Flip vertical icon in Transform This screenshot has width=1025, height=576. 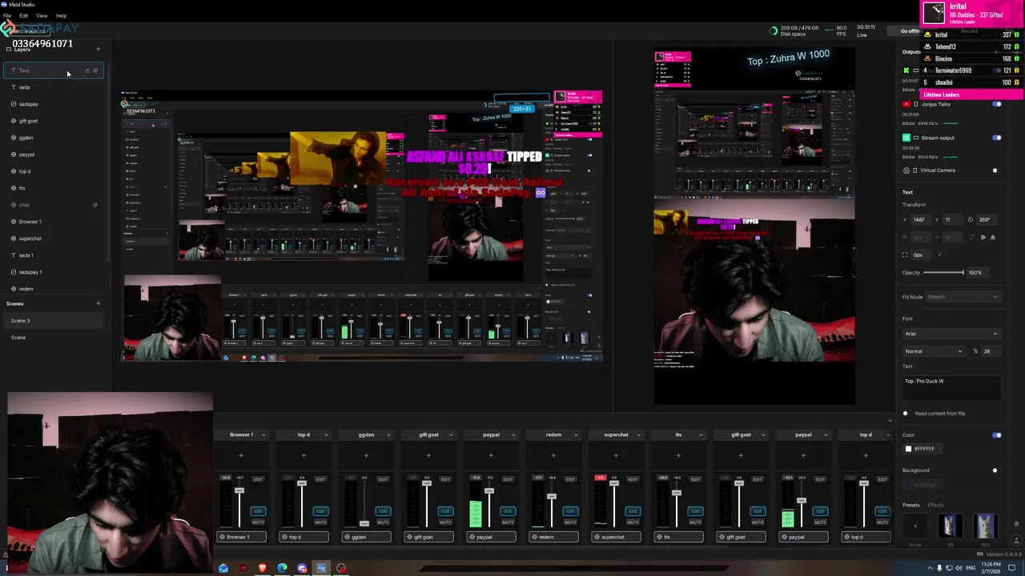[x=993, y=238]
